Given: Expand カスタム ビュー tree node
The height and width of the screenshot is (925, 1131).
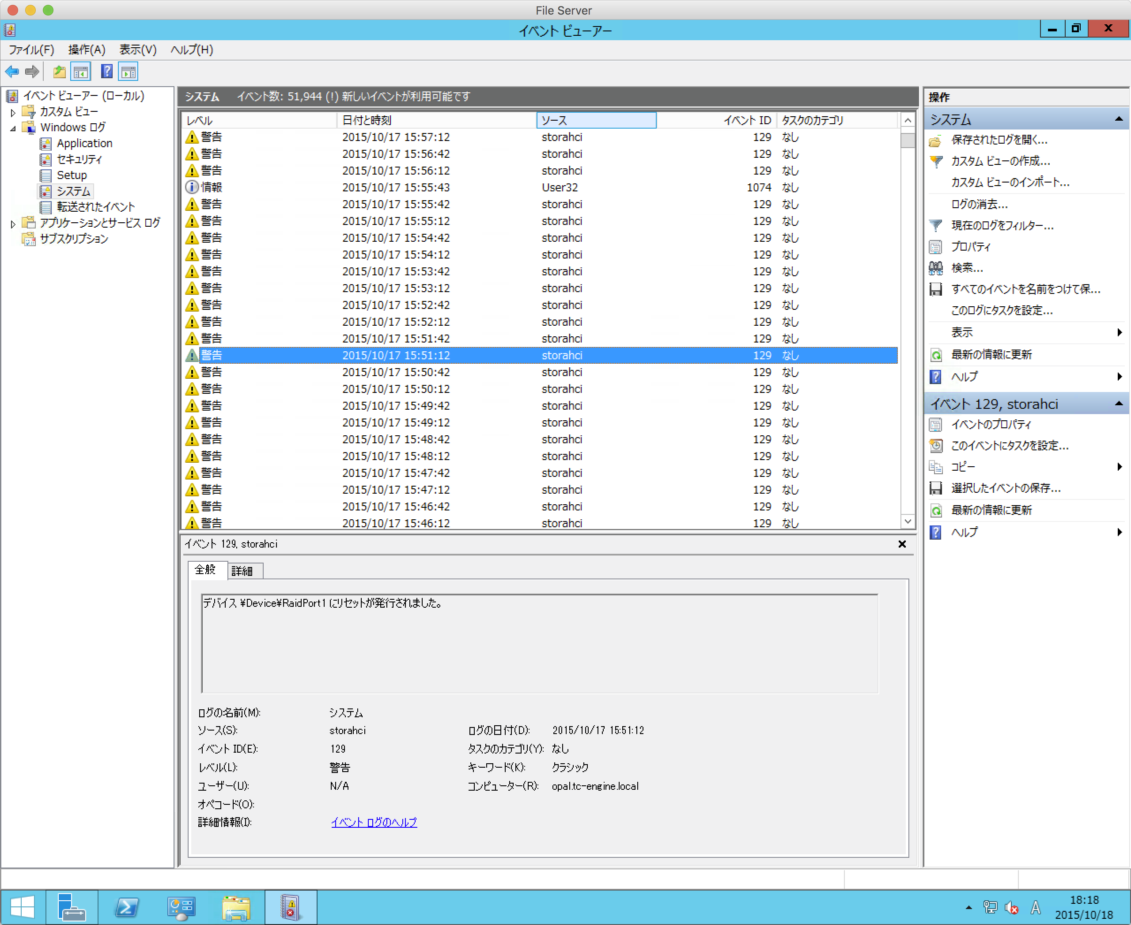Looking at the screenshot, I should coord(13,112).
